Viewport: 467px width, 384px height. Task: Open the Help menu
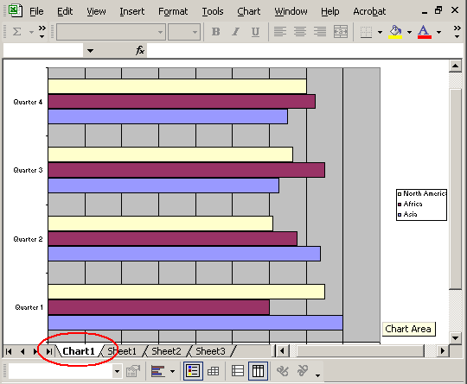[330, 11]
